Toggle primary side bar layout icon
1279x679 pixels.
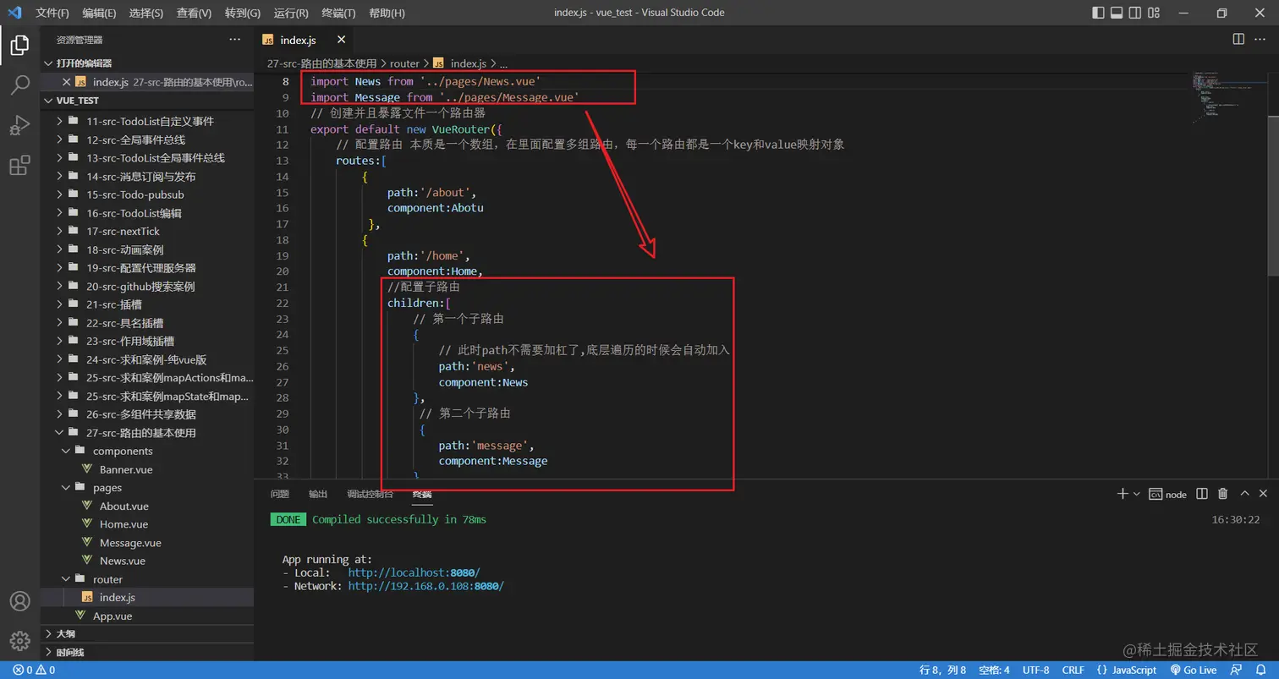[1098, 13]
